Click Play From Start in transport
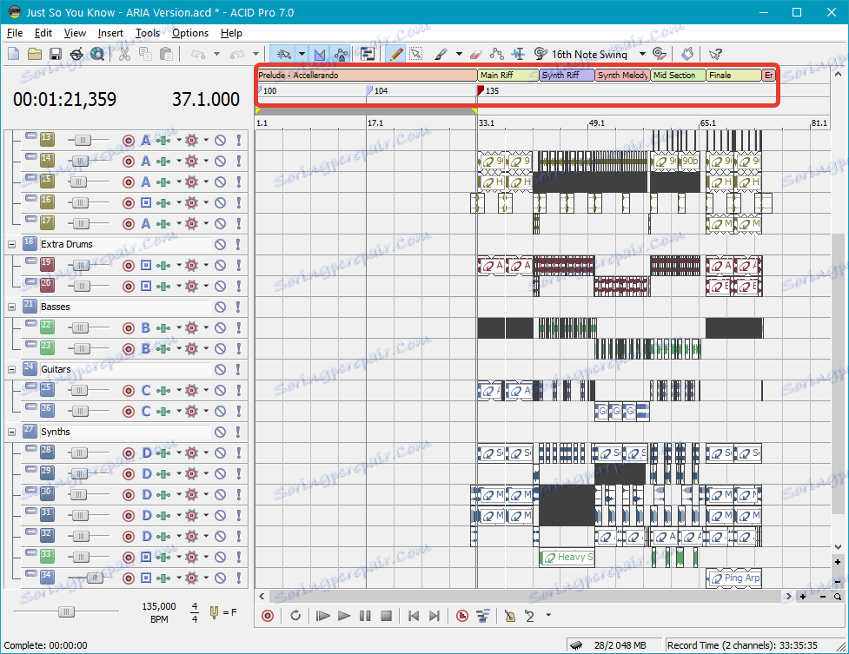849x654 pixels. click(x=322, y=616)
